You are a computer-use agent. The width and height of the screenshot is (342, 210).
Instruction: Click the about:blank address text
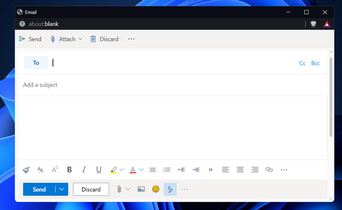tap(44, 24)
